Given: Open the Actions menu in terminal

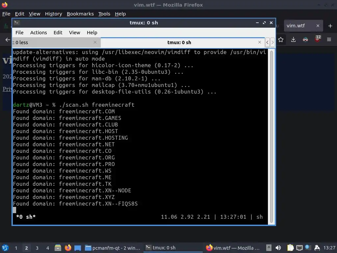Looking at the screenshot, I should [x=39, y=33].
